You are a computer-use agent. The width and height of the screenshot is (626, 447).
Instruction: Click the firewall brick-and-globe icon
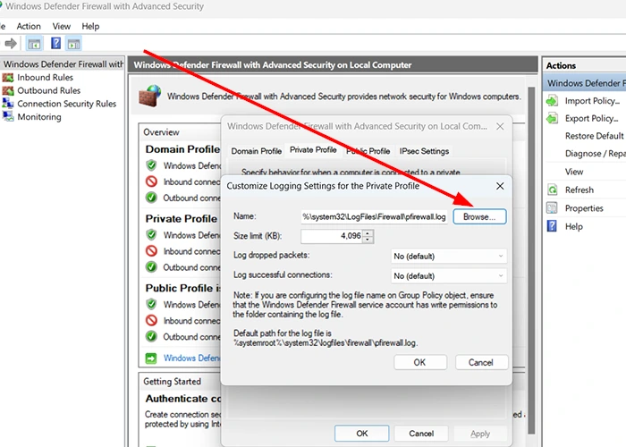click(150, 97)
